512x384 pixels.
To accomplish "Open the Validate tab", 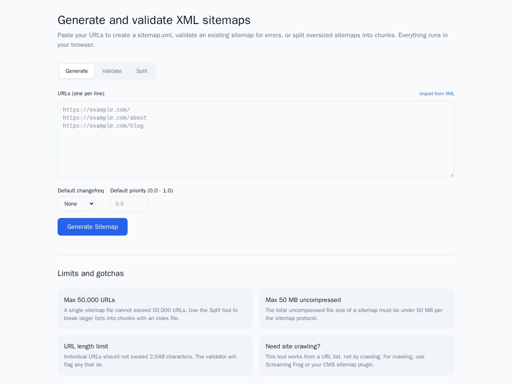I will [112, 71].
